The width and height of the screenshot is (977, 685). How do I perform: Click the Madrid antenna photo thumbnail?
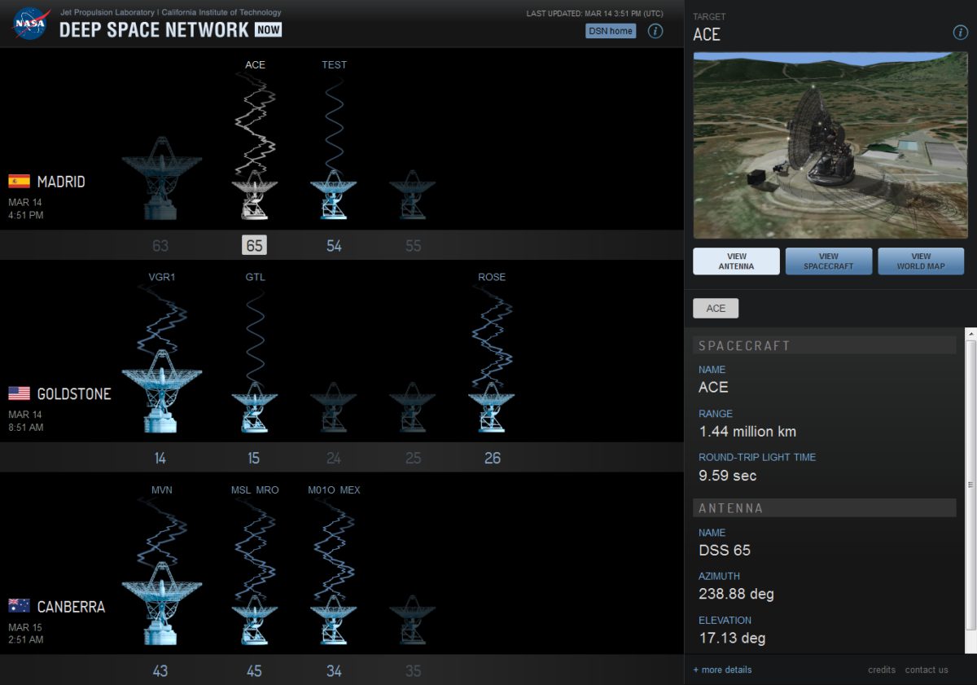click(830, 143)
